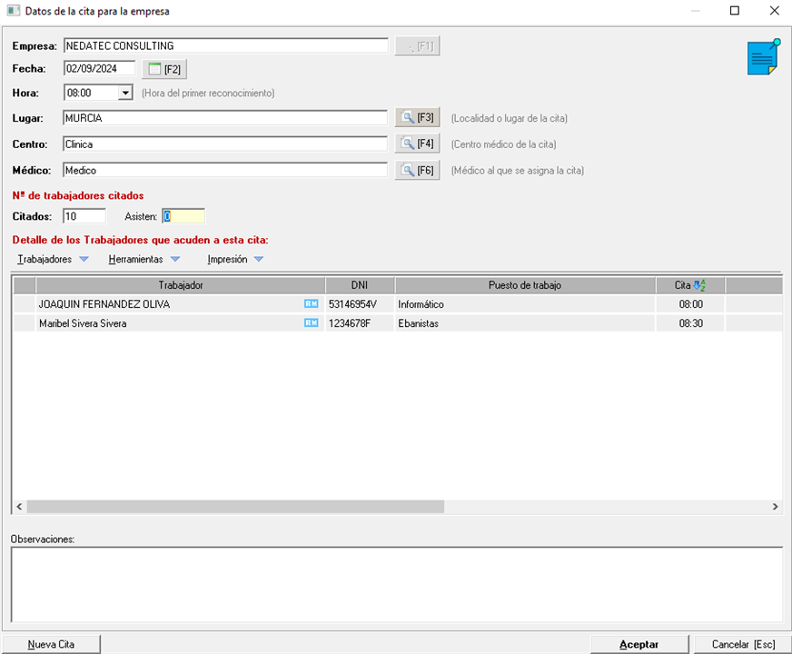The height and width of the screenshot is (654, 792).
Task: Click horizontal scrollbar thumb in workers table
Action: tap(235, 507)
